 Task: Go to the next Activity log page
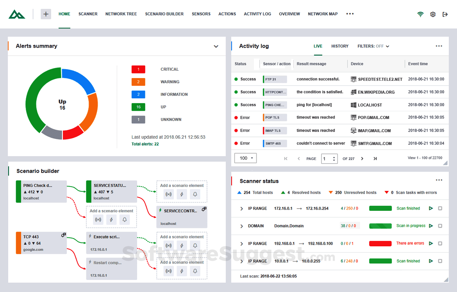click(x=362, y=158)
